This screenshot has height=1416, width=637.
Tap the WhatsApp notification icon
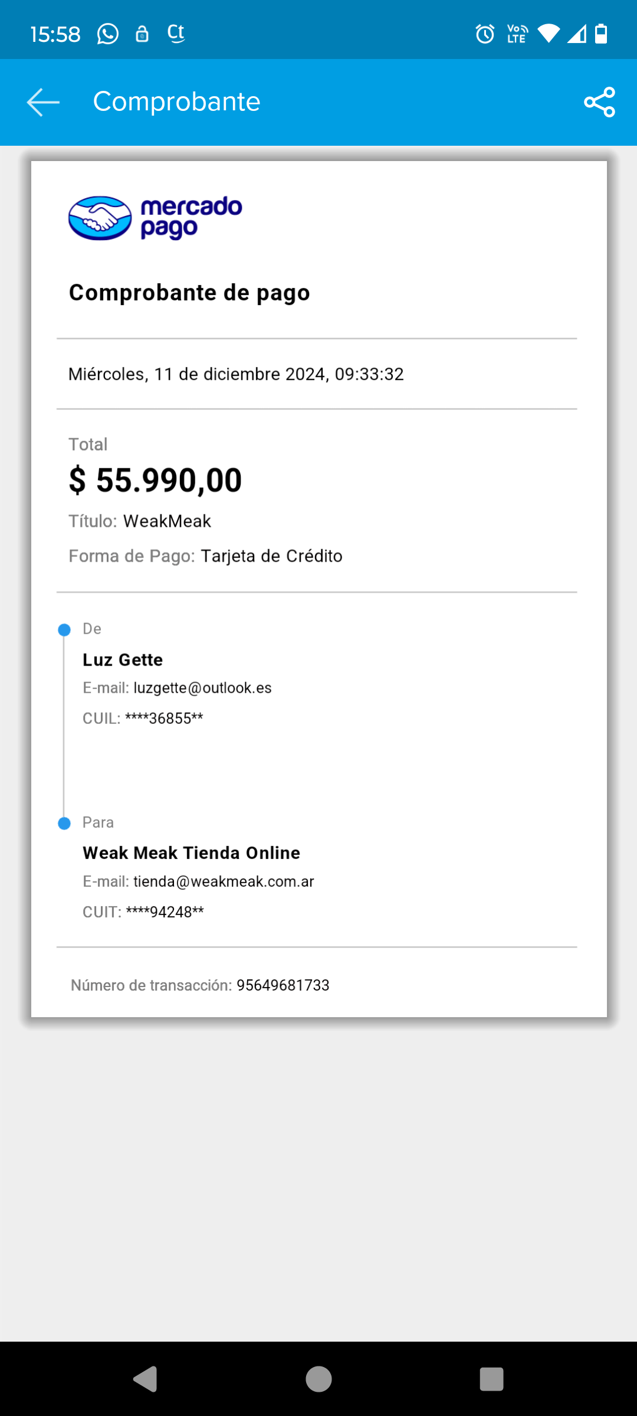[x=108, y=34]
